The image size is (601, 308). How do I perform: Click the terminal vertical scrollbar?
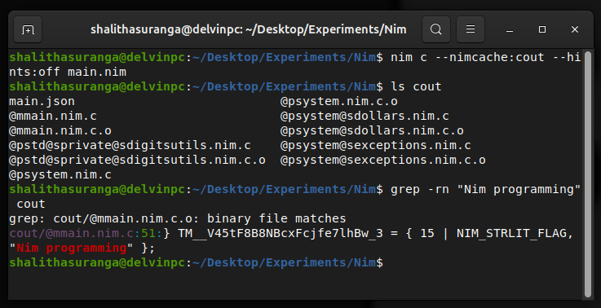tap(588, 174)
